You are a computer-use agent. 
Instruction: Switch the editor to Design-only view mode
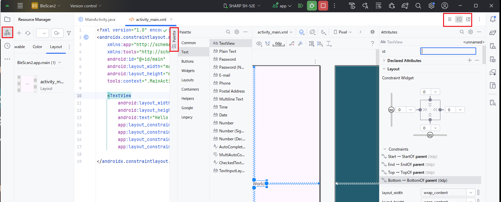pyautogui.click(x=468, y=19)
